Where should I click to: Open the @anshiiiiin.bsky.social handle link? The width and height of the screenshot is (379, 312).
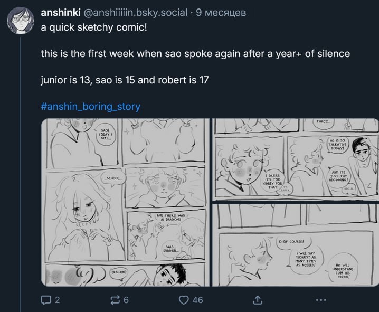coord(135,12)
